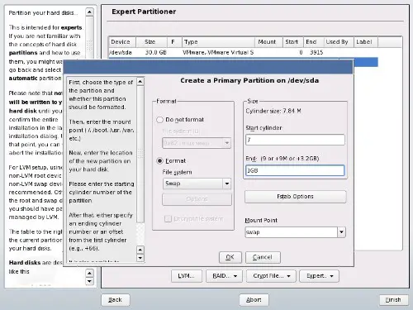
Task: Click the Start column header
Action: (x=293, y=42)
